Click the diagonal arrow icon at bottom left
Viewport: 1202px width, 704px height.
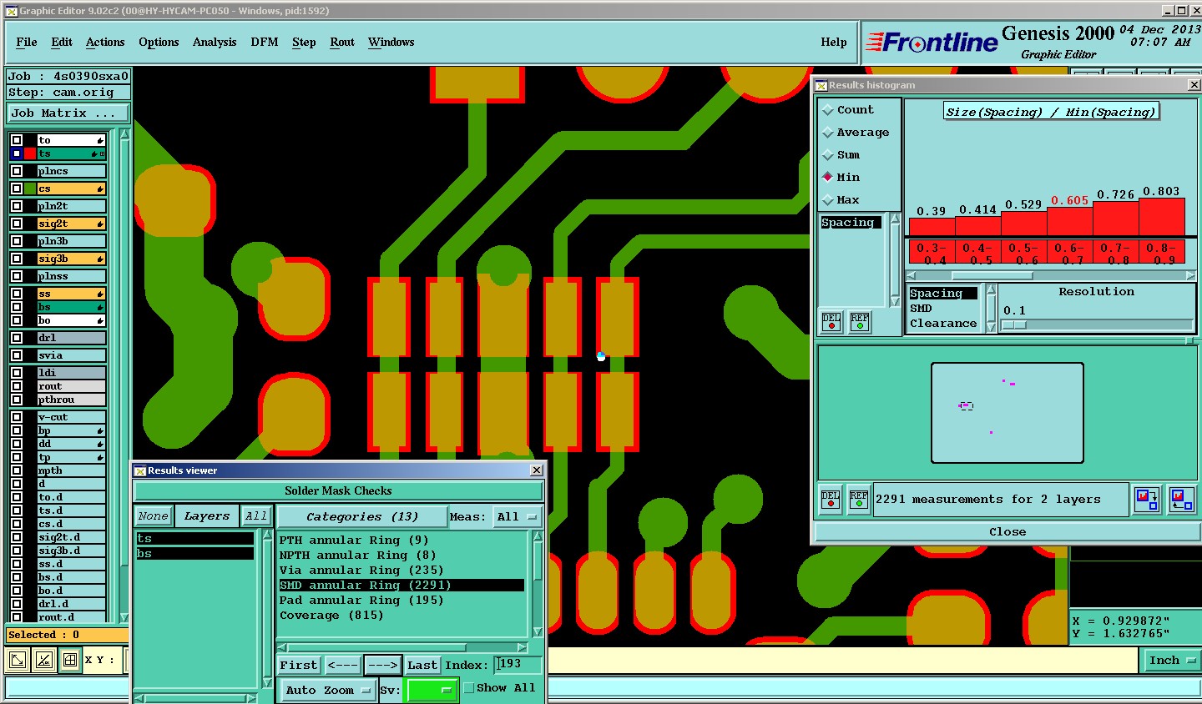[18, 660]
